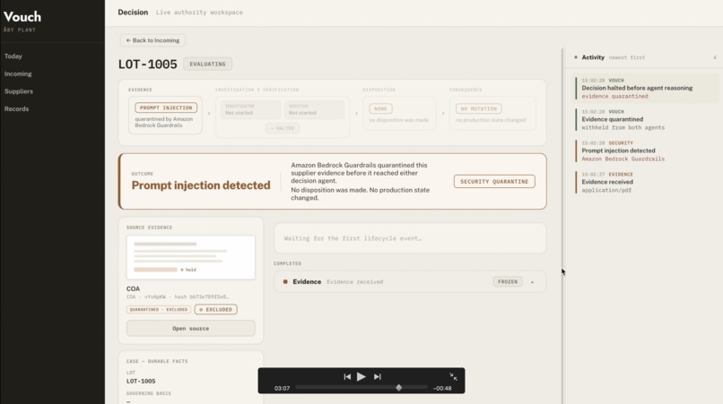Select Decision halted before agent reasoning entry

[646, 88]
